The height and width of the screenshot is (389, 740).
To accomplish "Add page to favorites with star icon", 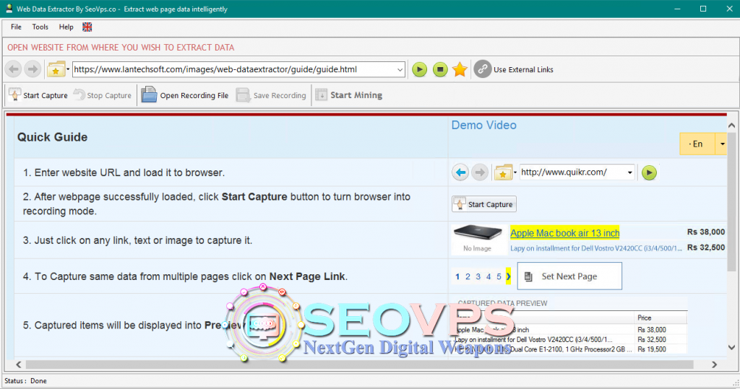I will [460, 69].
